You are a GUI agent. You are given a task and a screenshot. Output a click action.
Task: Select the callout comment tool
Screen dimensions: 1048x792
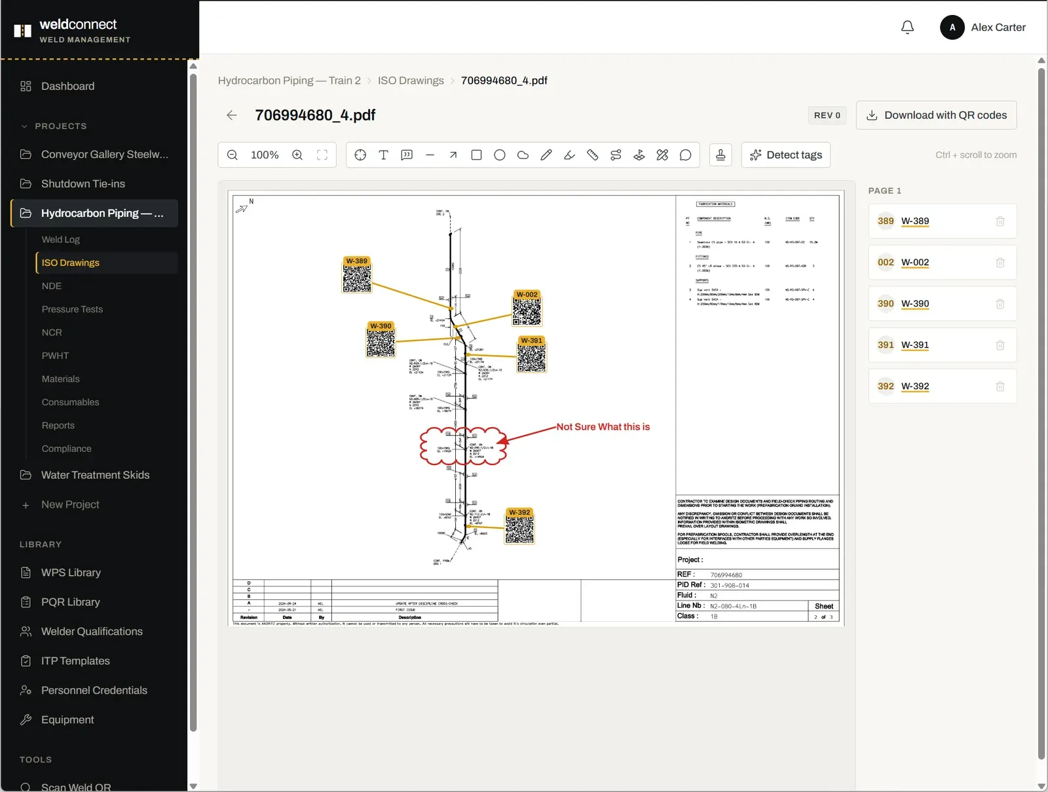(407, 155)
